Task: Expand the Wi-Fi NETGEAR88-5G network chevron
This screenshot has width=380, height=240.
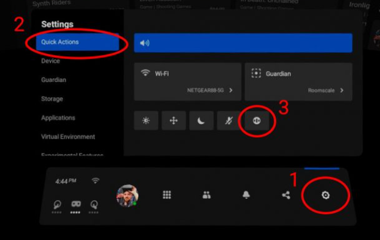Action: pos(231,91)
